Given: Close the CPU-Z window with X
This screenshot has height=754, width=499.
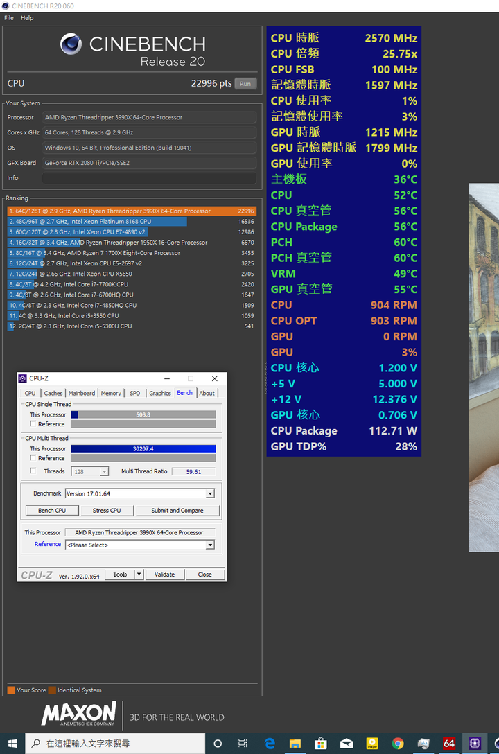Looking at the screenshot, I should (x=214, y=378).
